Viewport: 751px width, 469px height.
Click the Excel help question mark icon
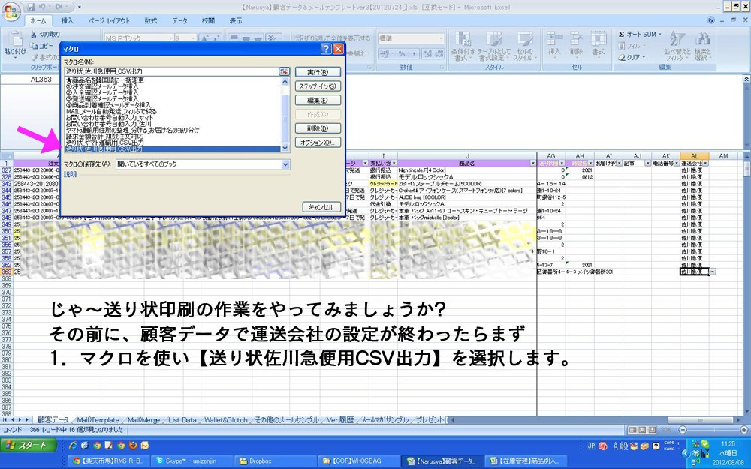tap(710, 20)
